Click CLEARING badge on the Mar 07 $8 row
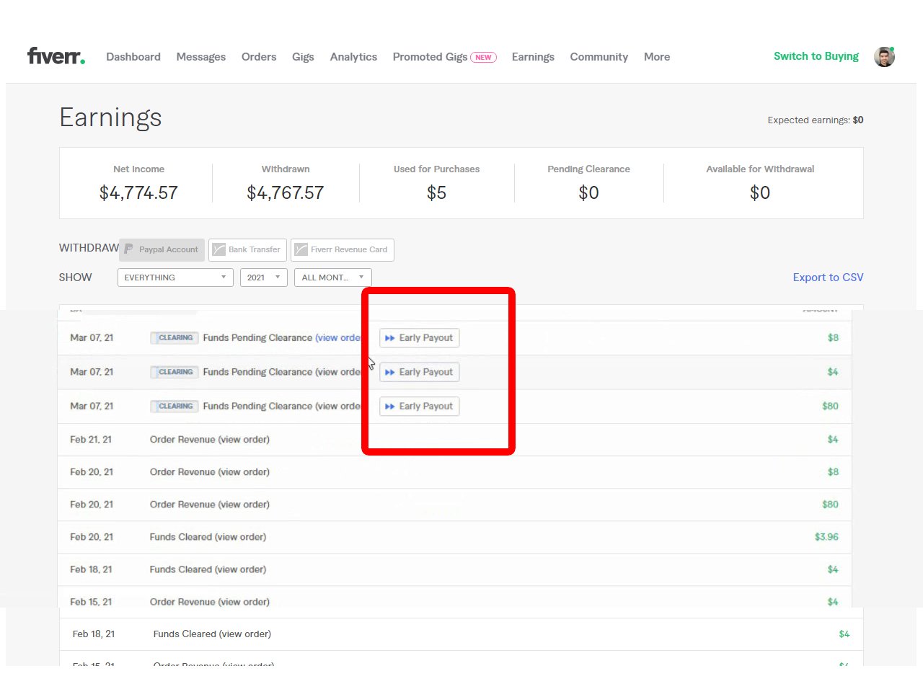 pos(173,337)
